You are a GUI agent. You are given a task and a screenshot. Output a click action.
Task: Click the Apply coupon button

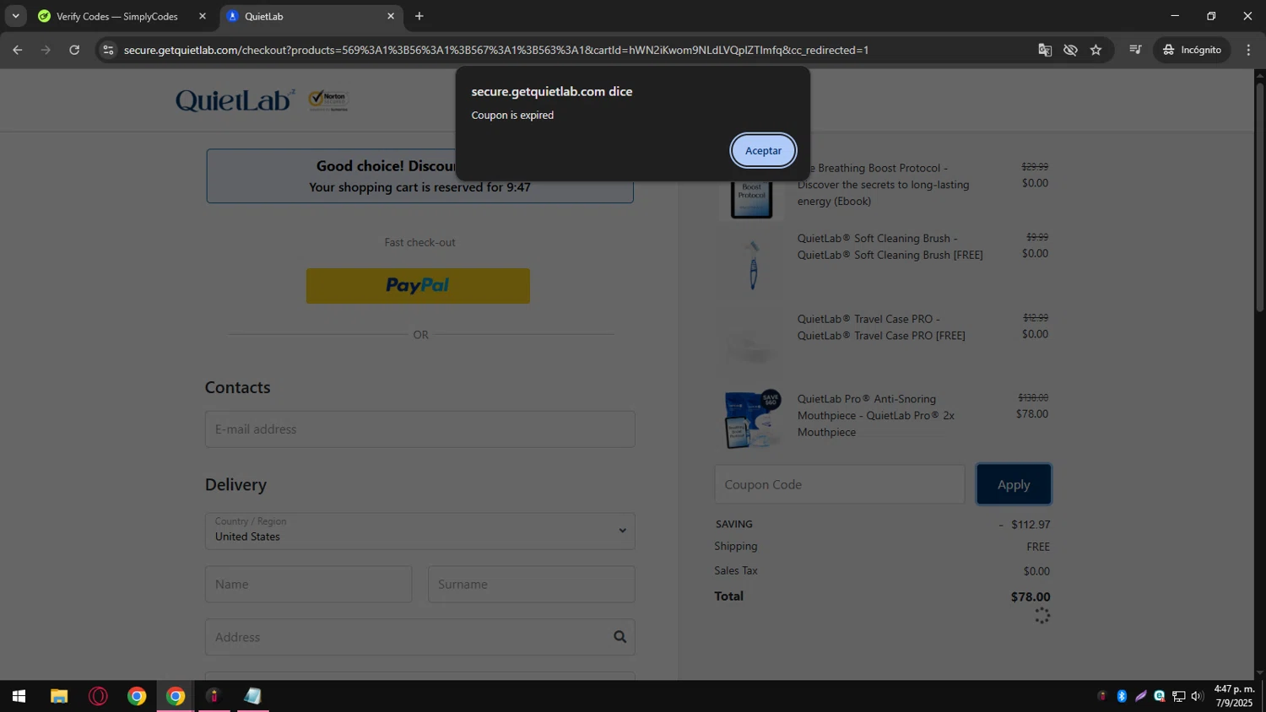coord(1014,484)
